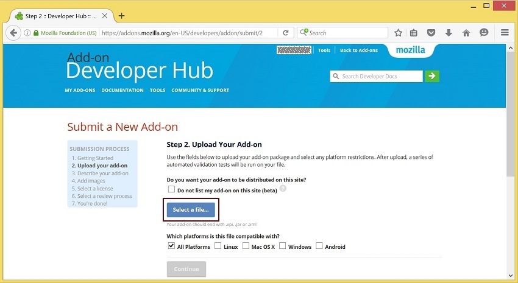This screenshot has height=283, width=518.
Task: Open the Hello chat smiley icon
Action: (484, 32)
